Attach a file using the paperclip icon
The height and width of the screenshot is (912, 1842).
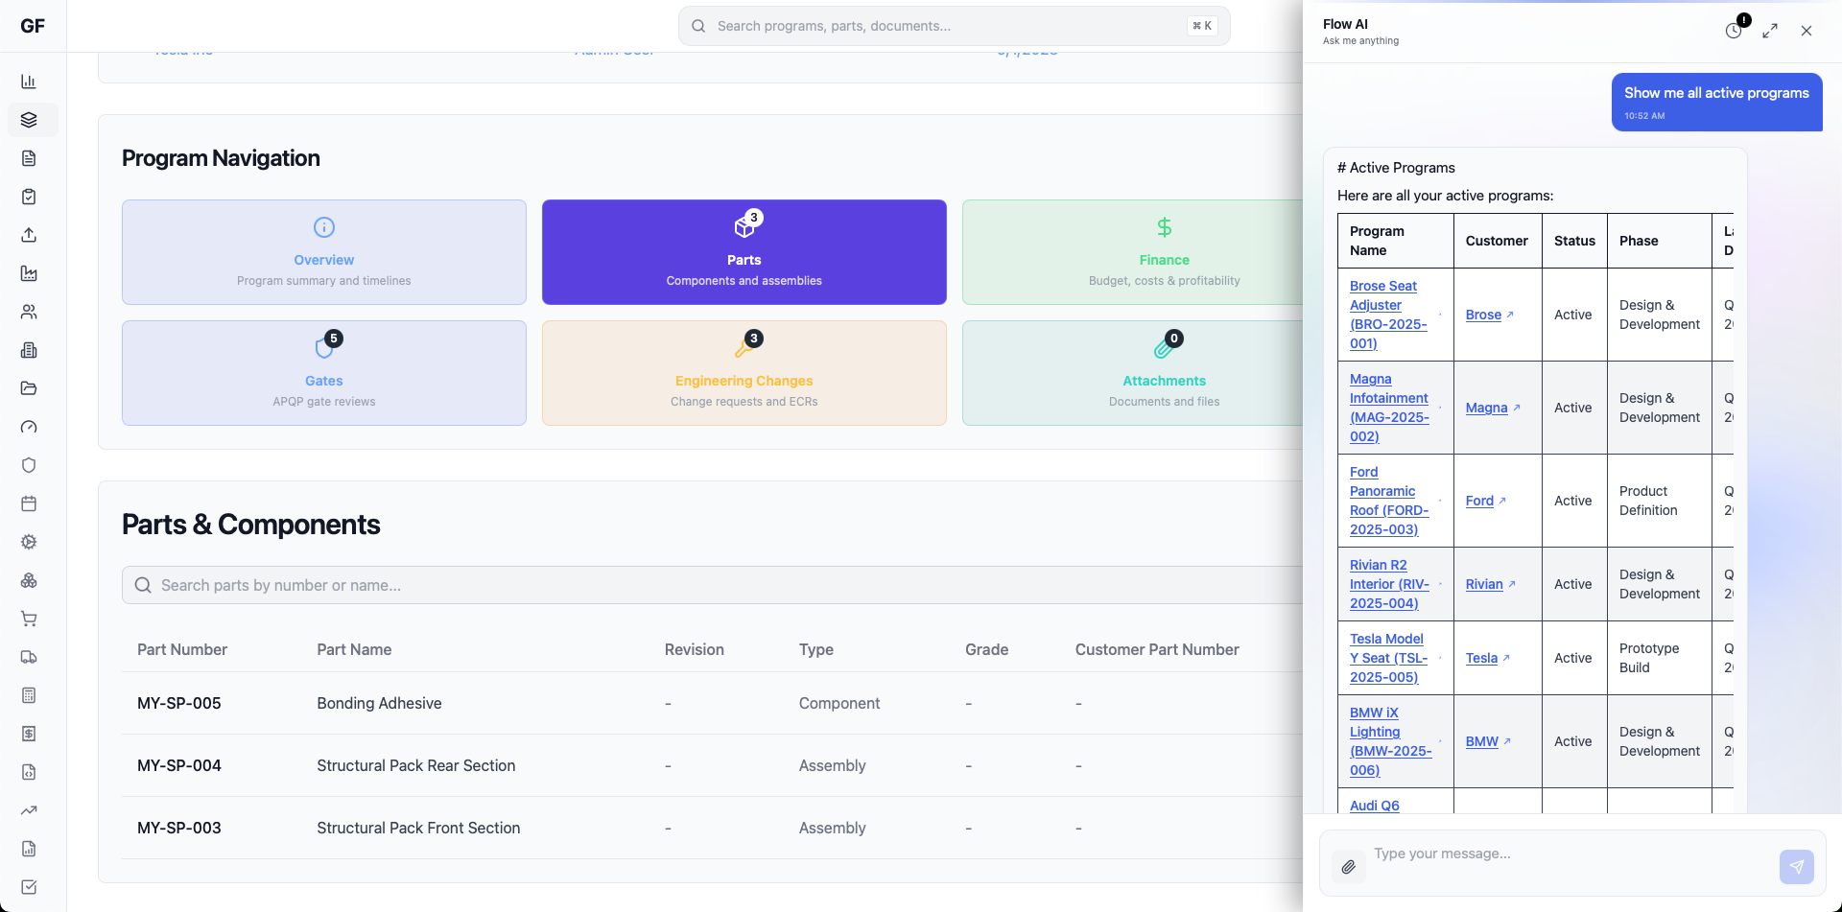coord(1348,866)
